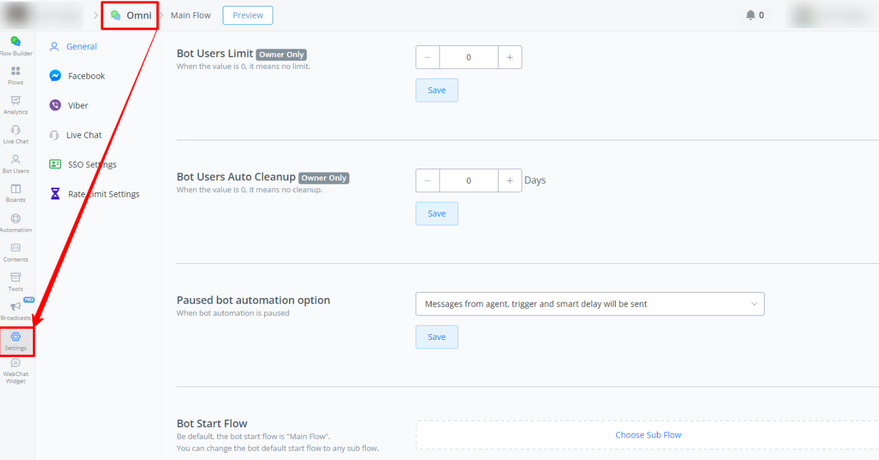The width and height of the screenshot is (879, 460).
Task: Go to Live Chat in left sidebar
Action: coord(16,134)
